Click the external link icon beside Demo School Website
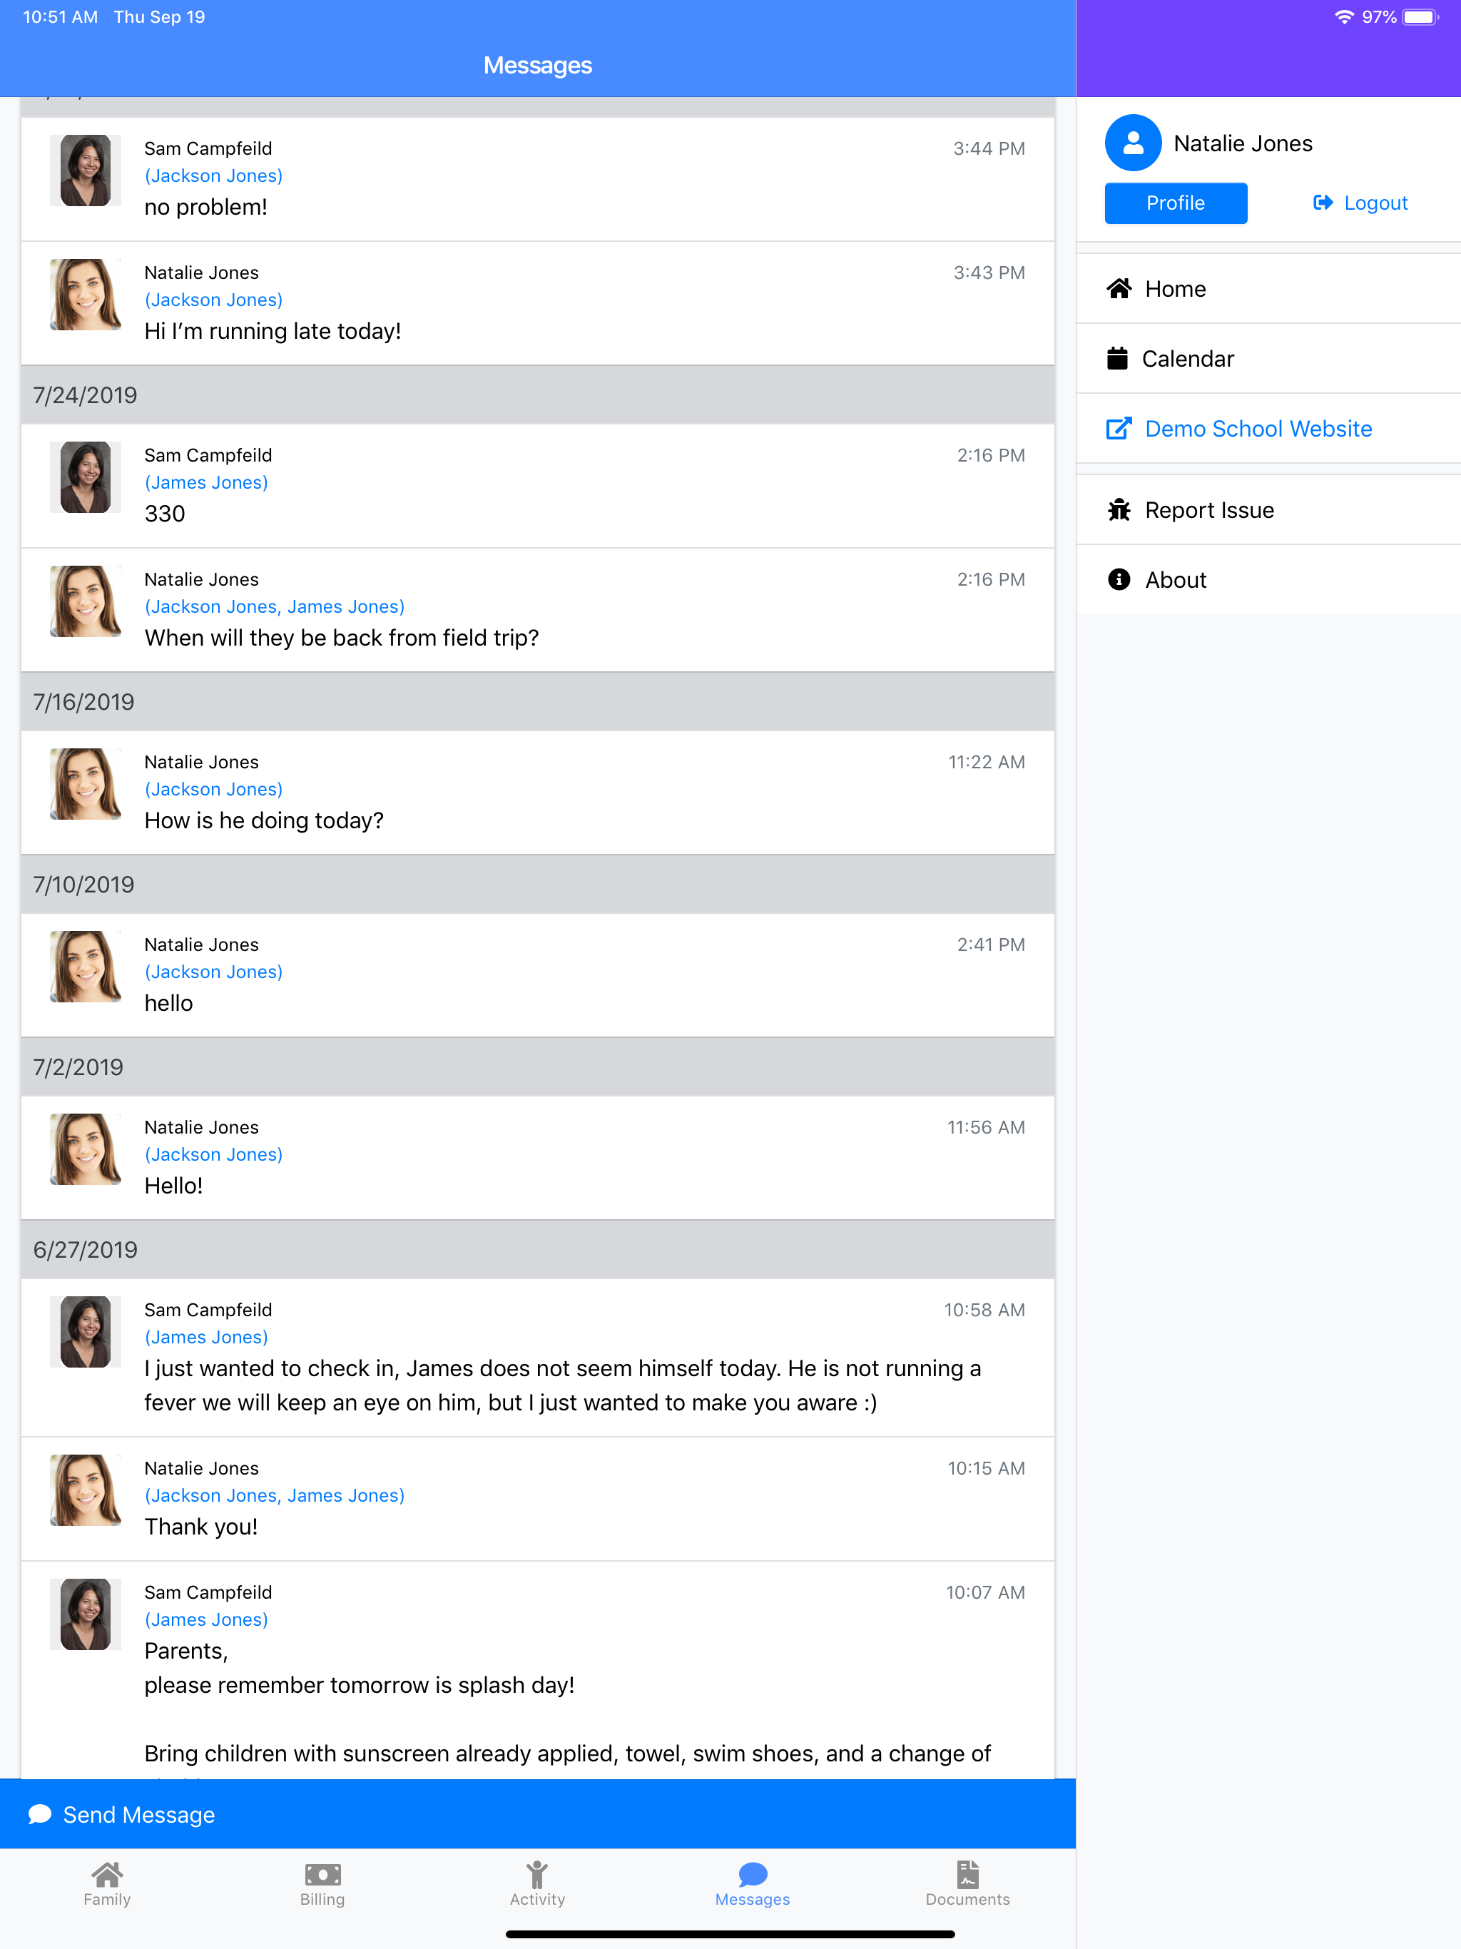The width and height of the screenshot is (1461, 1949). tap(1119, 428)
